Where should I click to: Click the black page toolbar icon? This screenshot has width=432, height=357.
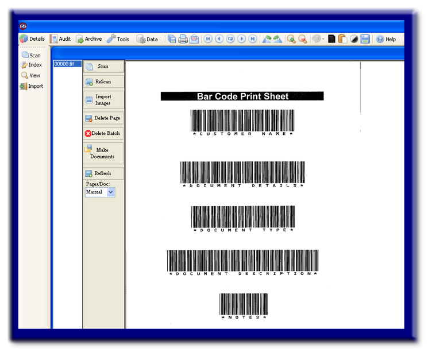point(331,39)
